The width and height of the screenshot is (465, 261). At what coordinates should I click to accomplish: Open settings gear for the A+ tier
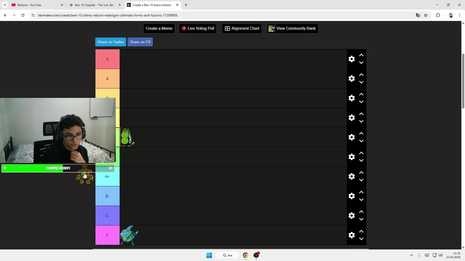pos(351,177)
